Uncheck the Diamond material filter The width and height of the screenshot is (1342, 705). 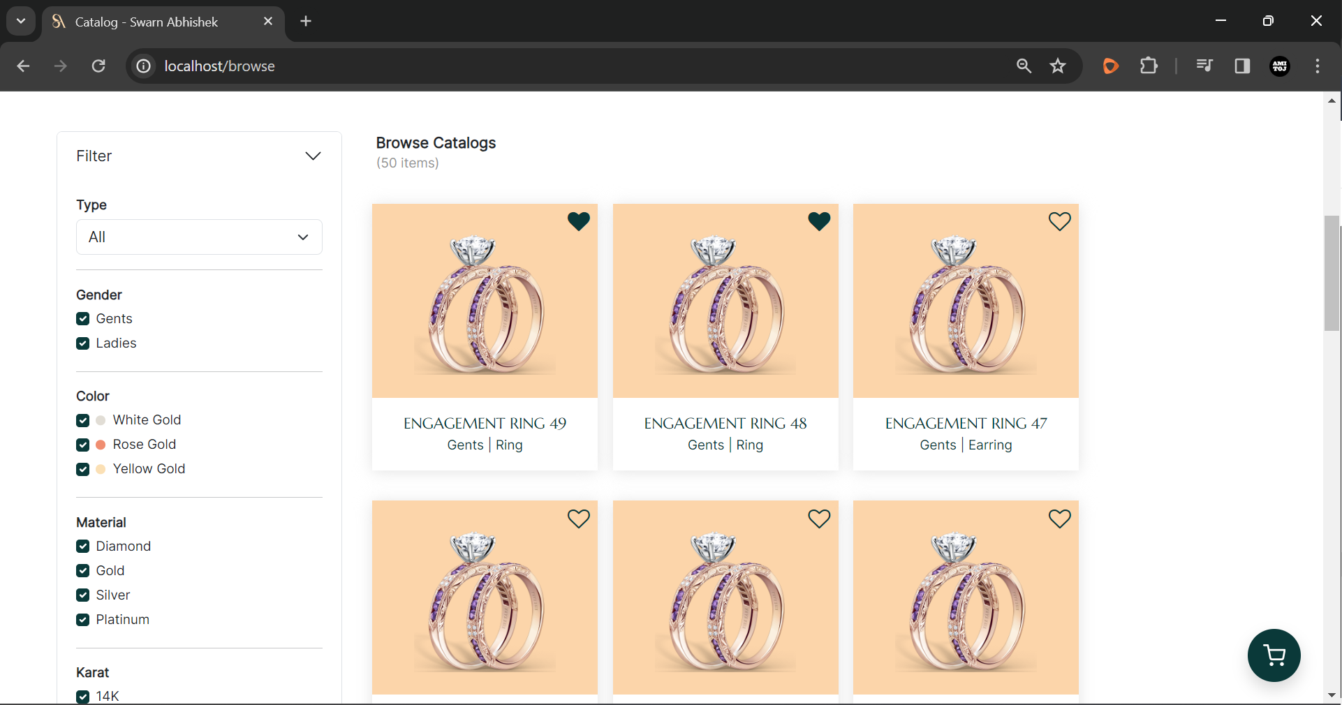(83, 547)
